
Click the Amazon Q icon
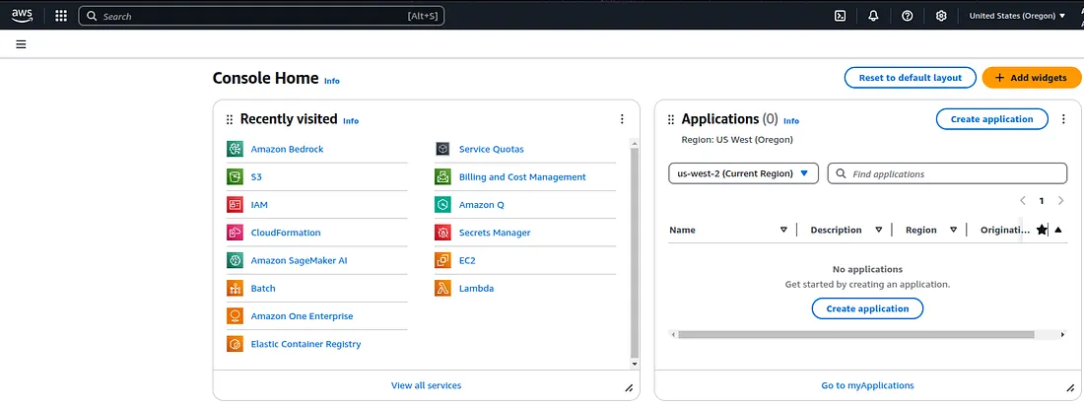443,205
